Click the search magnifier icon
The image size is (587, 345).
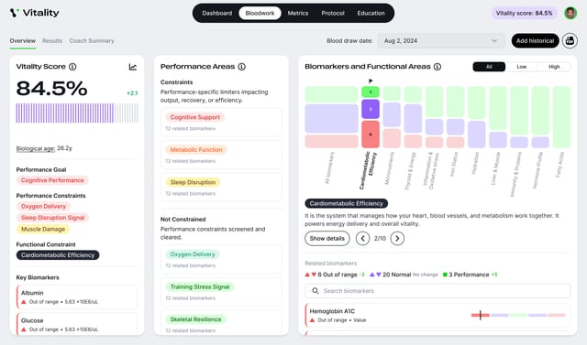[316, 290]
